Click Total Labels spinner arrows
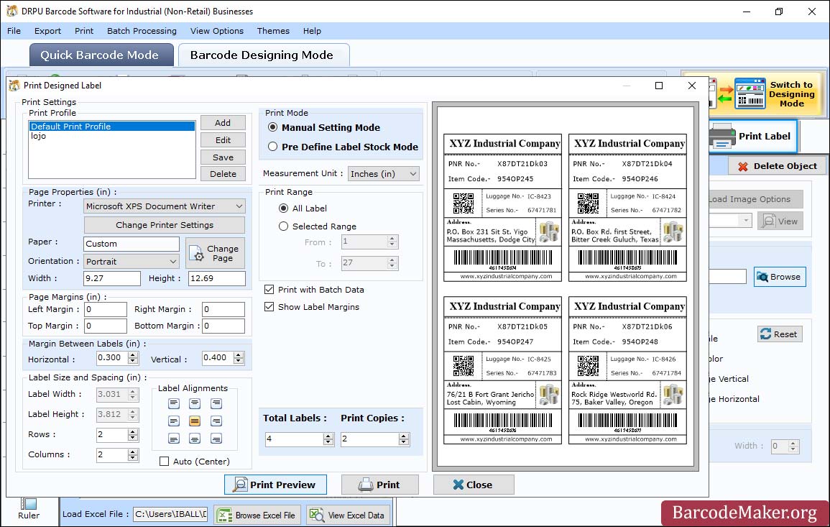830x527 pixels. click(x=328, y=439)
